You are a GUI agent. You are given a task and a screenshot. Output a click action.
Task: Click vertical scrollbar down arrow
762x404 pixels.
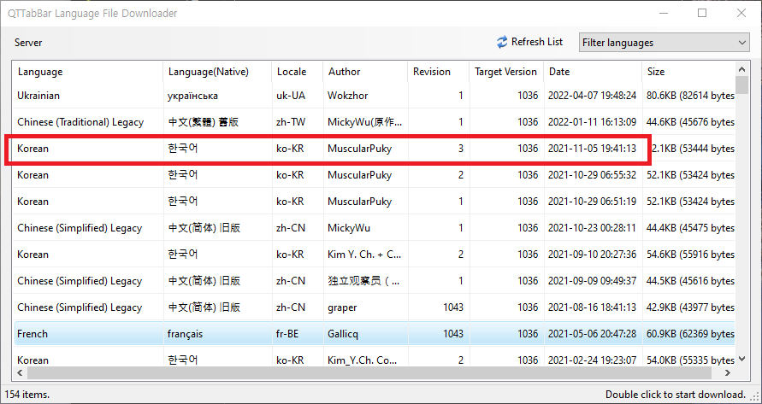[x=741, y=359]
